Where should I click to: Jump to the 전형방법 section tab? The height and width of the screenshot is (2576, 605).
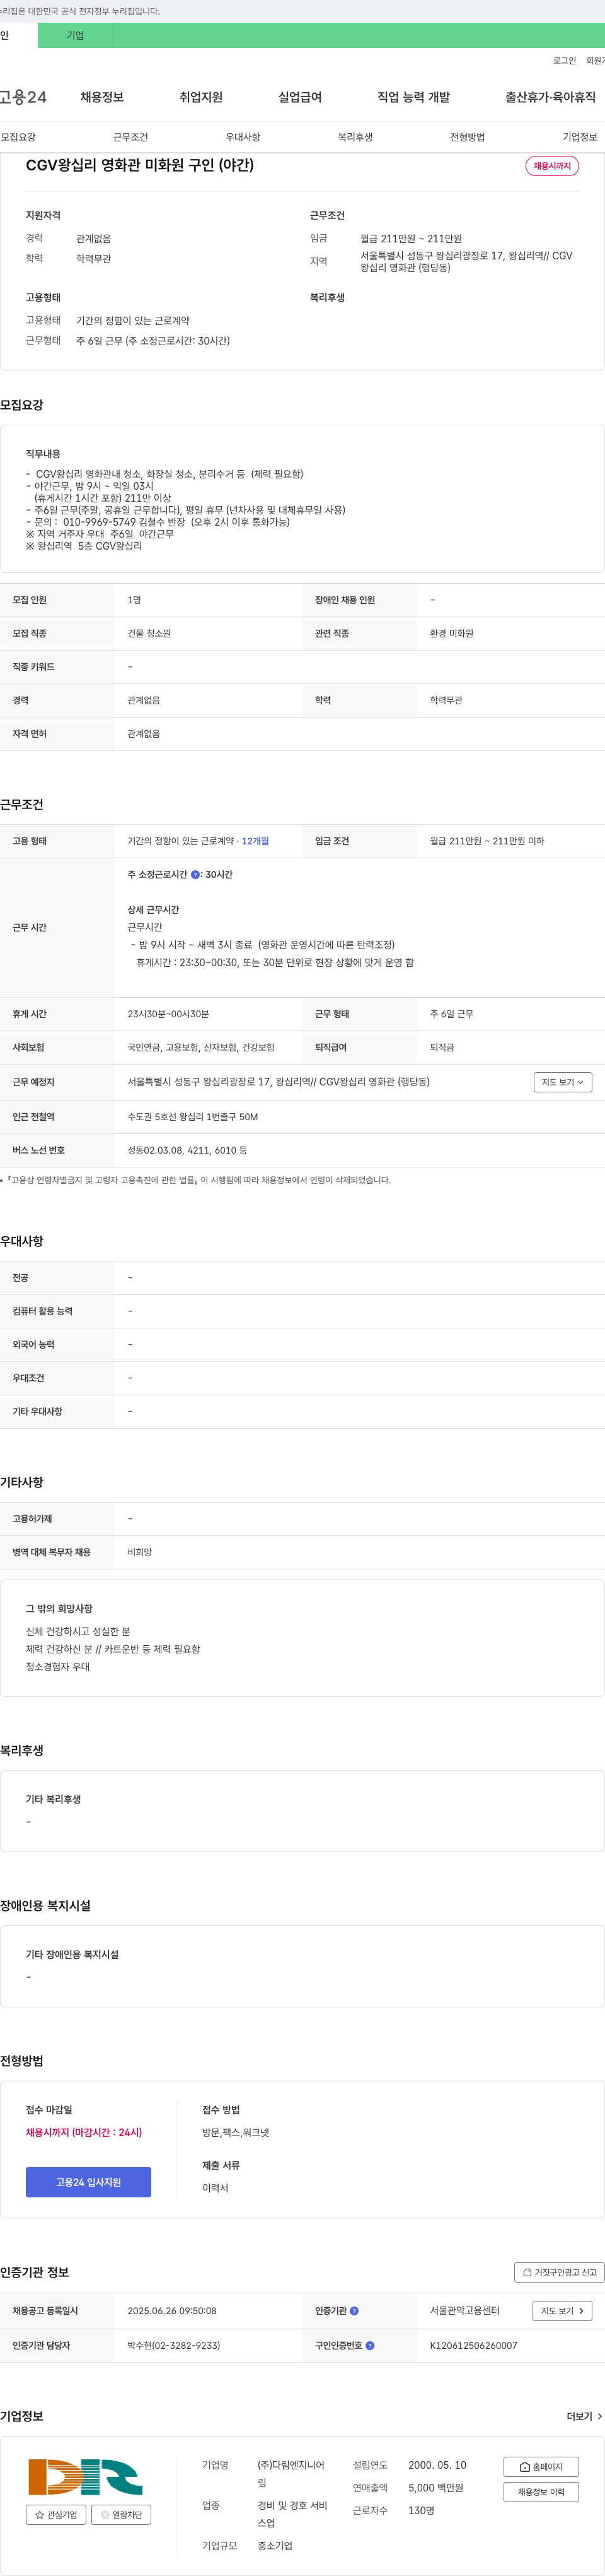(x=467, y=137)
